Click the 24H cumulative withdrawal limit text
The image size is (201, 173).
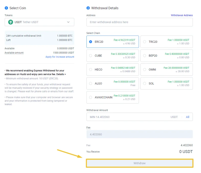24,36
